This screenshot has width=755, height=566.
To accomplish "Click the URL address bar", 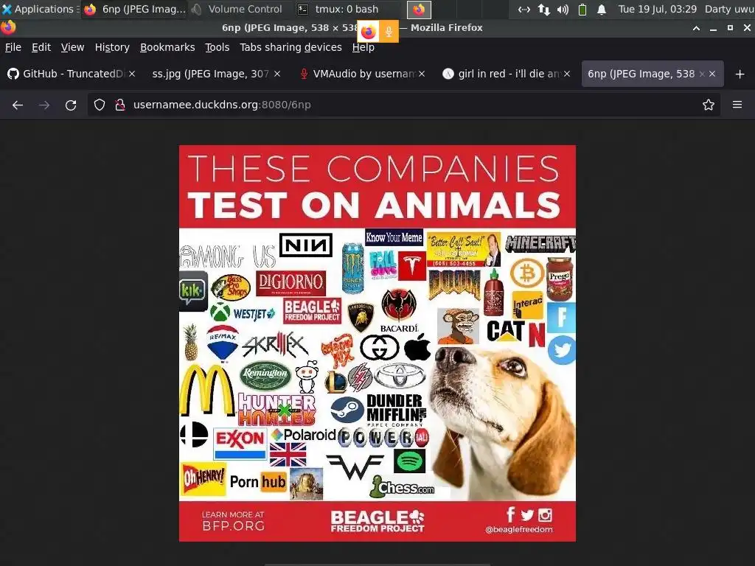I will (x=405, y=105).
